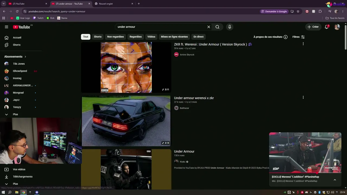This screenshot has height=195, width=347.
Task: Reload the page in Chrome
Action: click(17, 11)
